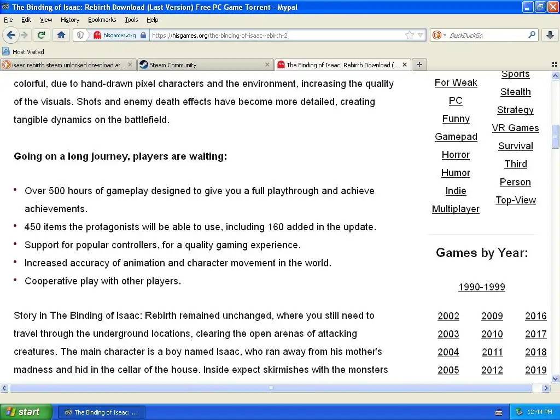This screenshot has width=560, height=420.
Task: Open the Survival category link
Action: [515, 145]
